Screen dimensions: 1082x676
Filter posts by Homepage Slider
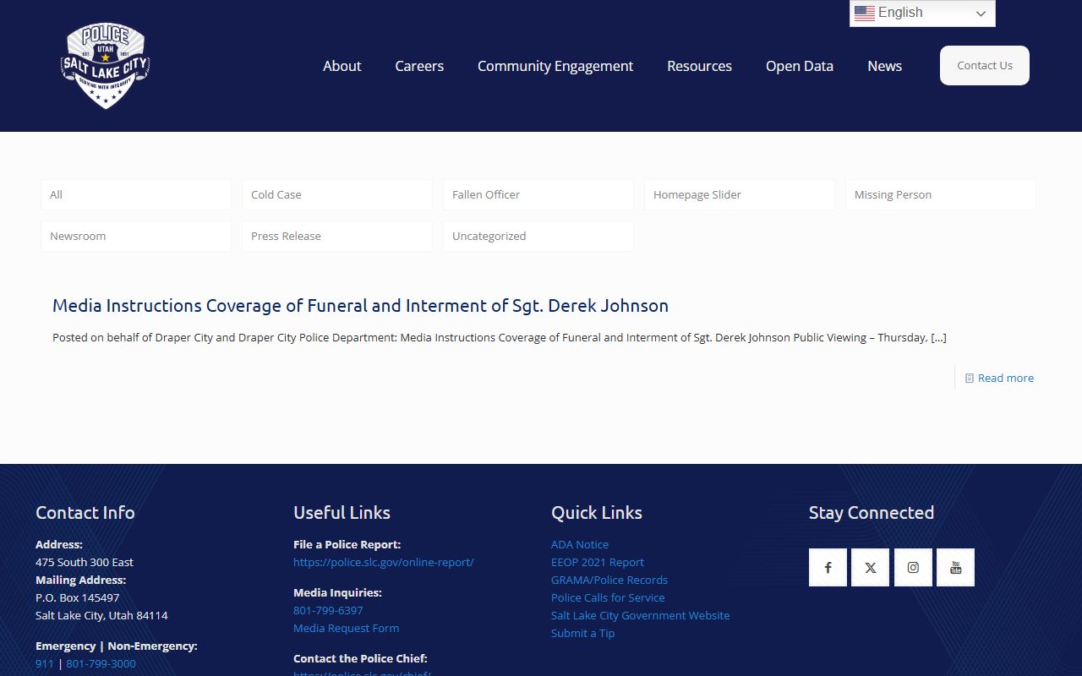(740, 194)
